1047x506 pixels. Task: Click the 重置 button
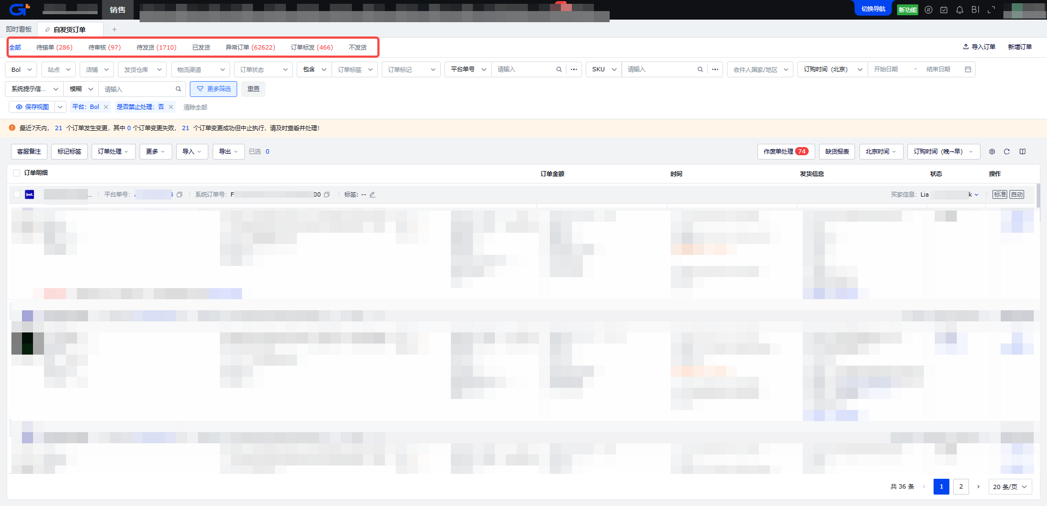[254, 89]
